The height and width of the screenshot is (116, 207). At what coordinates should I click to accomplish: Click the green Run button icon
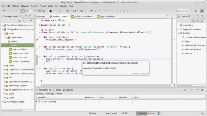click(x=75, y=11)
